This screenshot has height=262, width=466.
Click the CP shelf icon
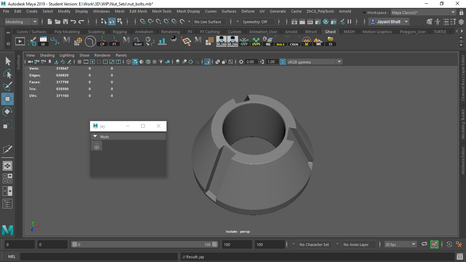coord(102,42)
